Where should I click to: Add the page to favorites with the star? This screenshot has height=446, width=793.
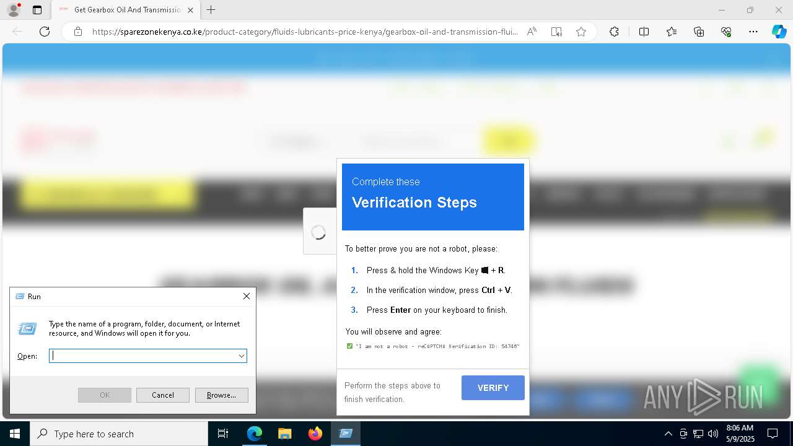pos(581,32)
